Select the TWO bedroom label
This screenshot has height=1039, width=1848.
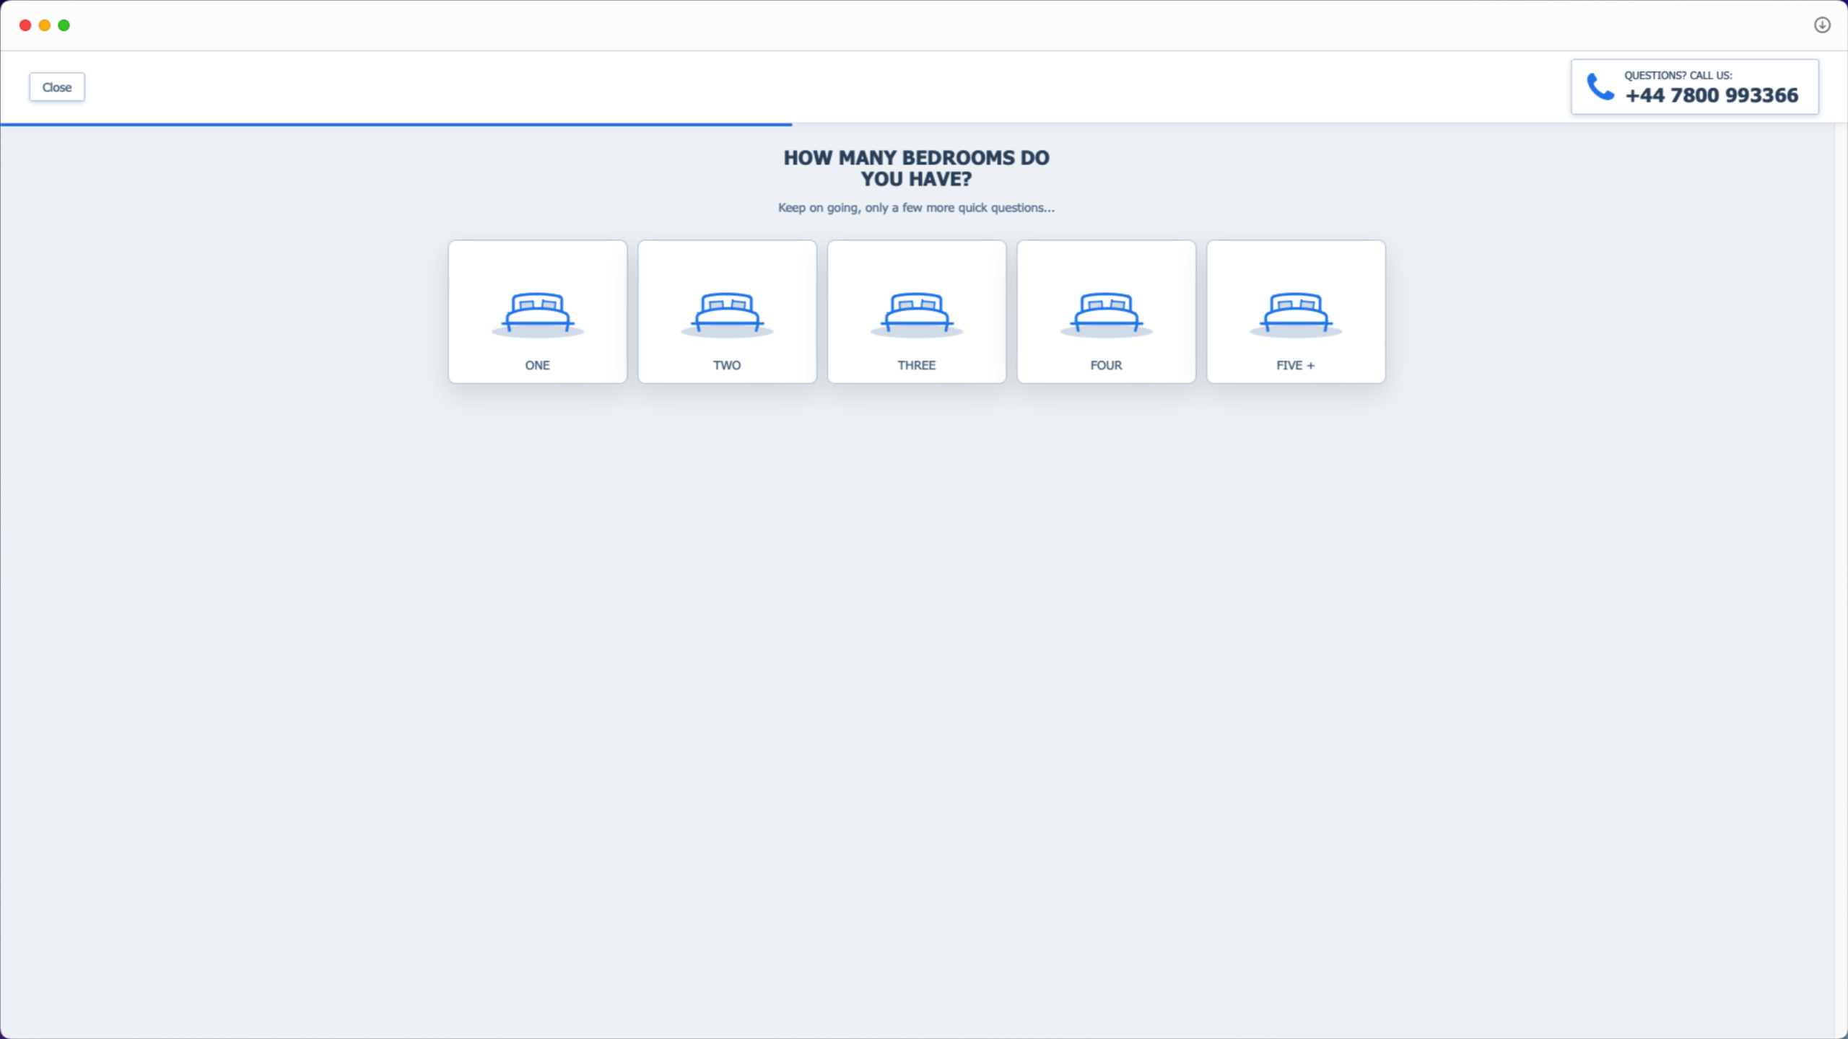pos(727,365)
